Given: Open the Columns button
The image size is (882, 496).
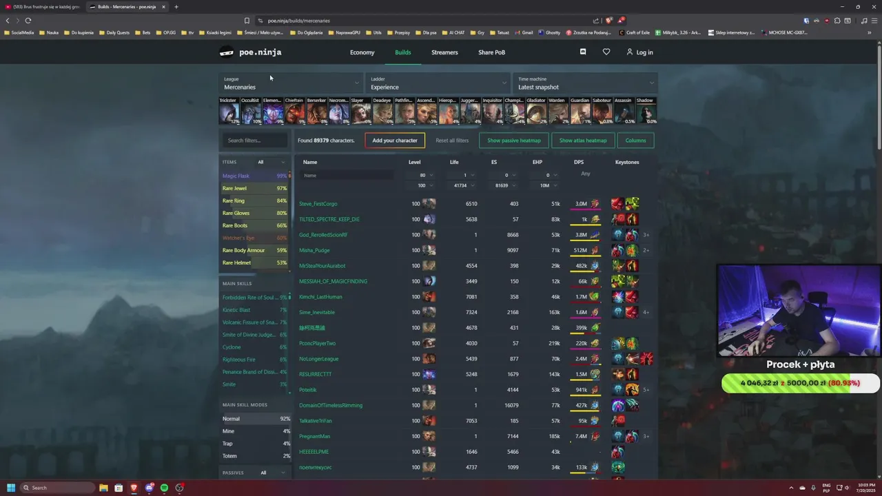Looking at the screenshot, I should pos(635,141).
